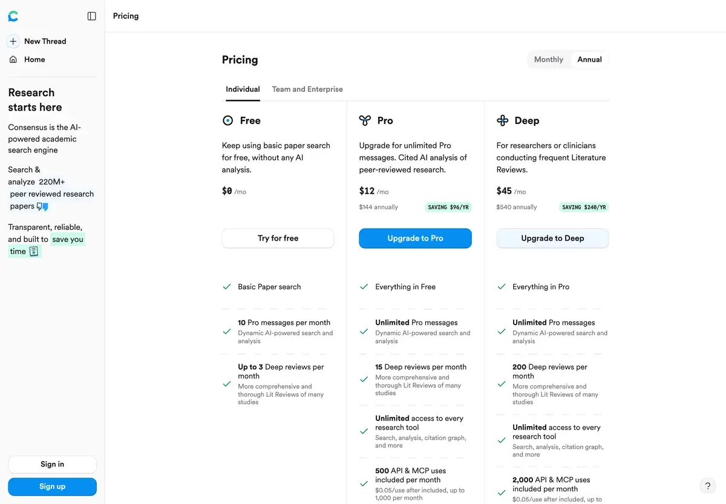Click checkmark beside 500 API & MCP uses

pos(364,483)
